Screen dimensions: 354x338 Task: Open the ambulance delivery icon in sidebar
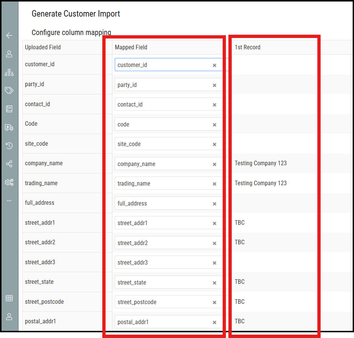pos(9,128)
